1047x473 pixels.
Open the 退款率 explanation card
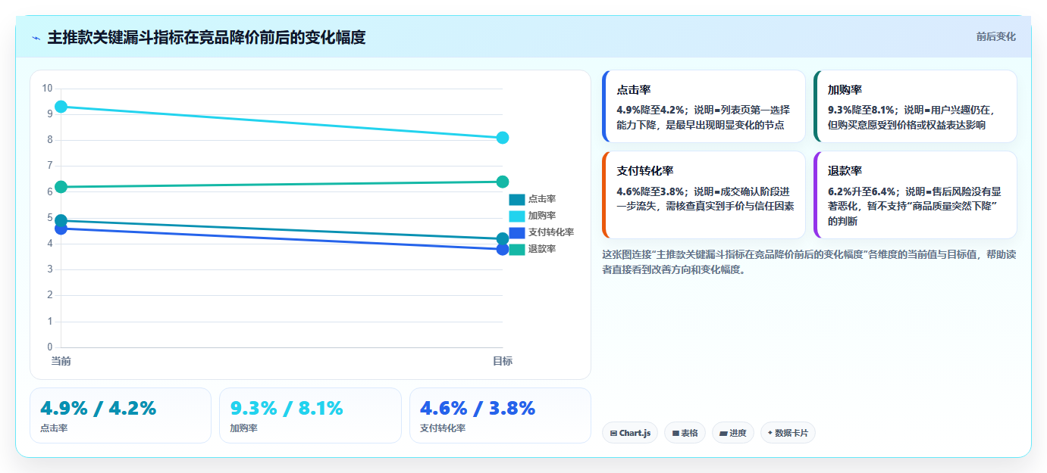[x=915, y=194]
